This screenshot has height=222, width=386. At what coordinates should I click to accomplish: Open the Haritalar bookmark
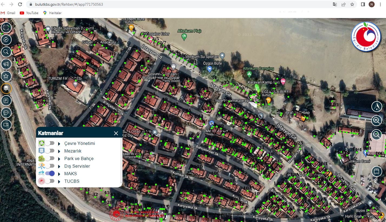pos(52,13)
